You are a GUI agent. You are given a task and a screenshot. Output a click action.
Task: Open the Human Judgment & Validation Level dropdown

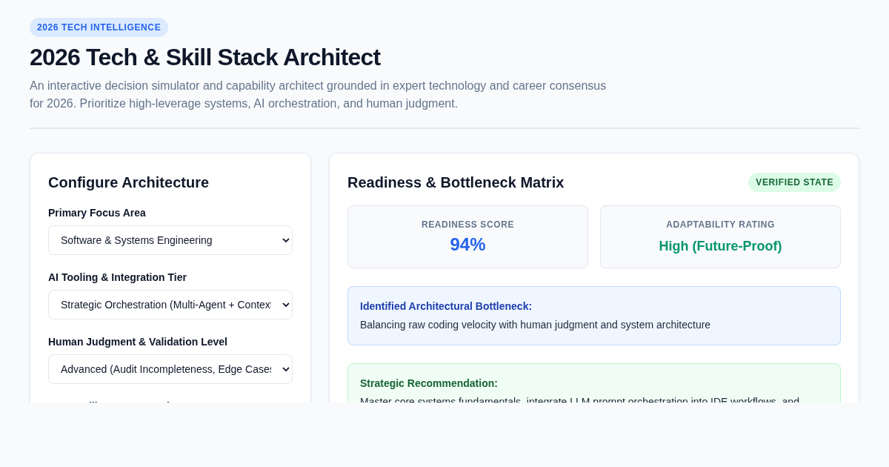pyautogui.click(x=170, y=369)
